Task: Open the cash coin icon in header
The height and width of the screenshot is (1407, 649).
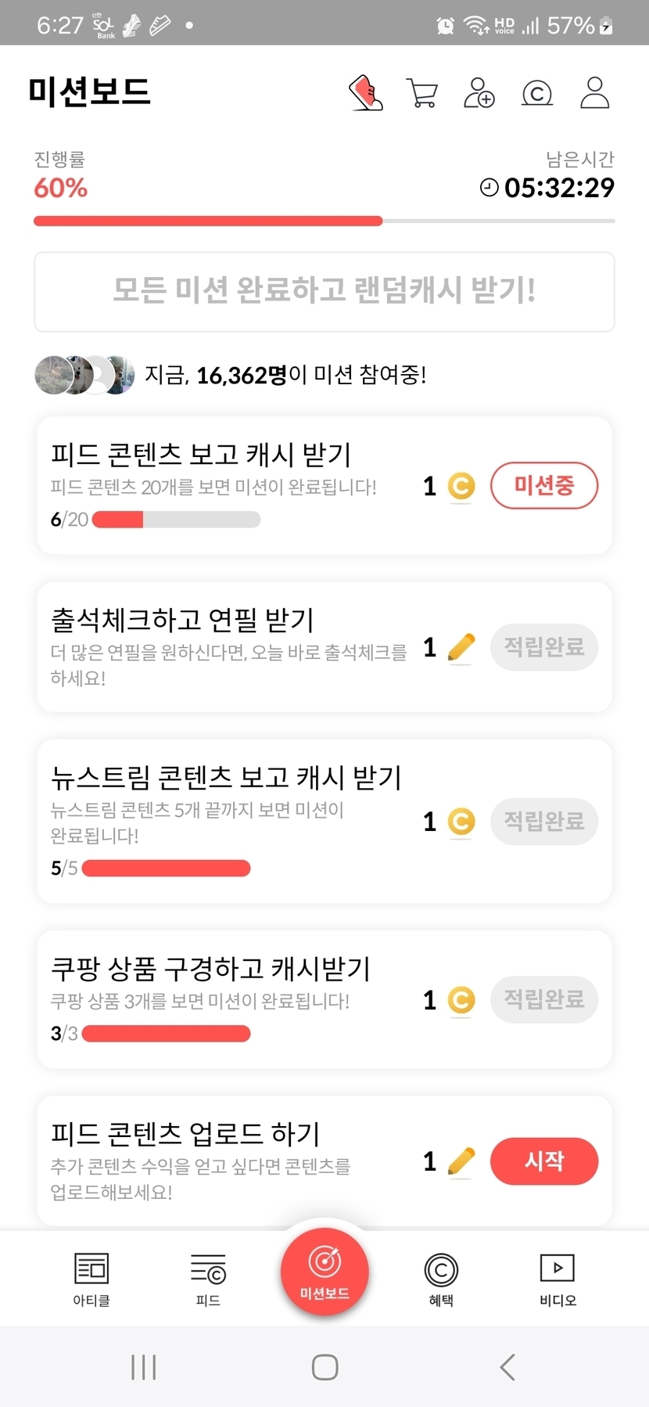Action: 537,93
